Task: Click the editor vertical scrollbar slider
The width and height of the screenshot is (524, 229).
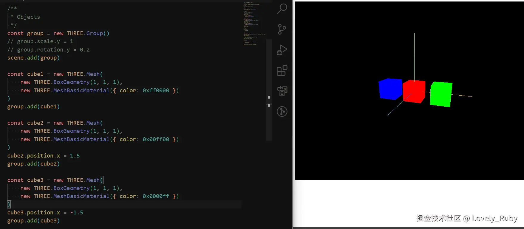Action: click(269, 89)
